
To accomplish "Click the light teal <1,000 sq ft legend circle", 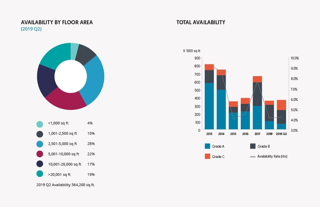I will [39, 123].
